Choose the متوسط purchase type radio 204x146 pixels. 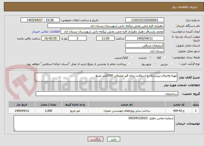pyautogui.click(x=155, y=63)
